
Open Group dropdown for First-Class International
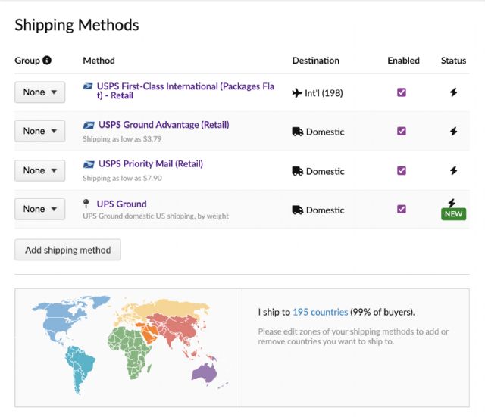pyautogui.click(x=39, y=92)
